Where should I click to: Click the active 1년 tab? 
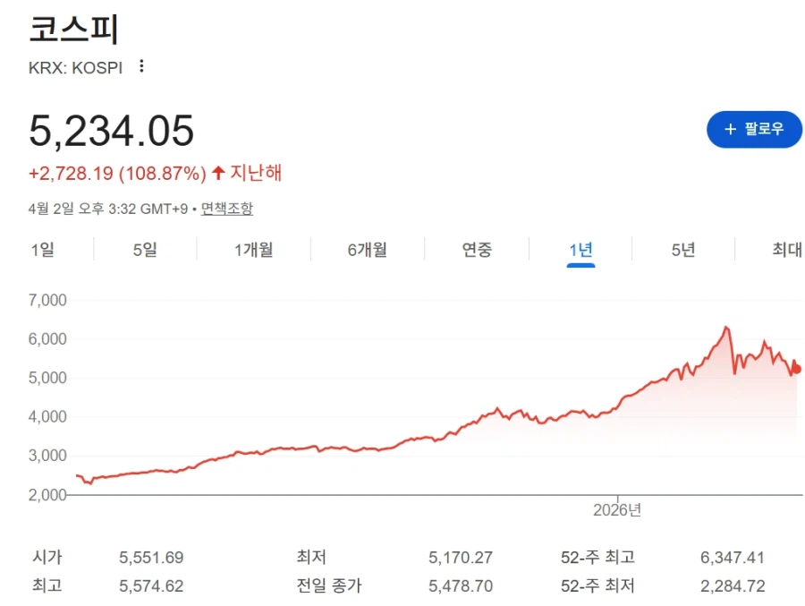(x=580, y=251)
